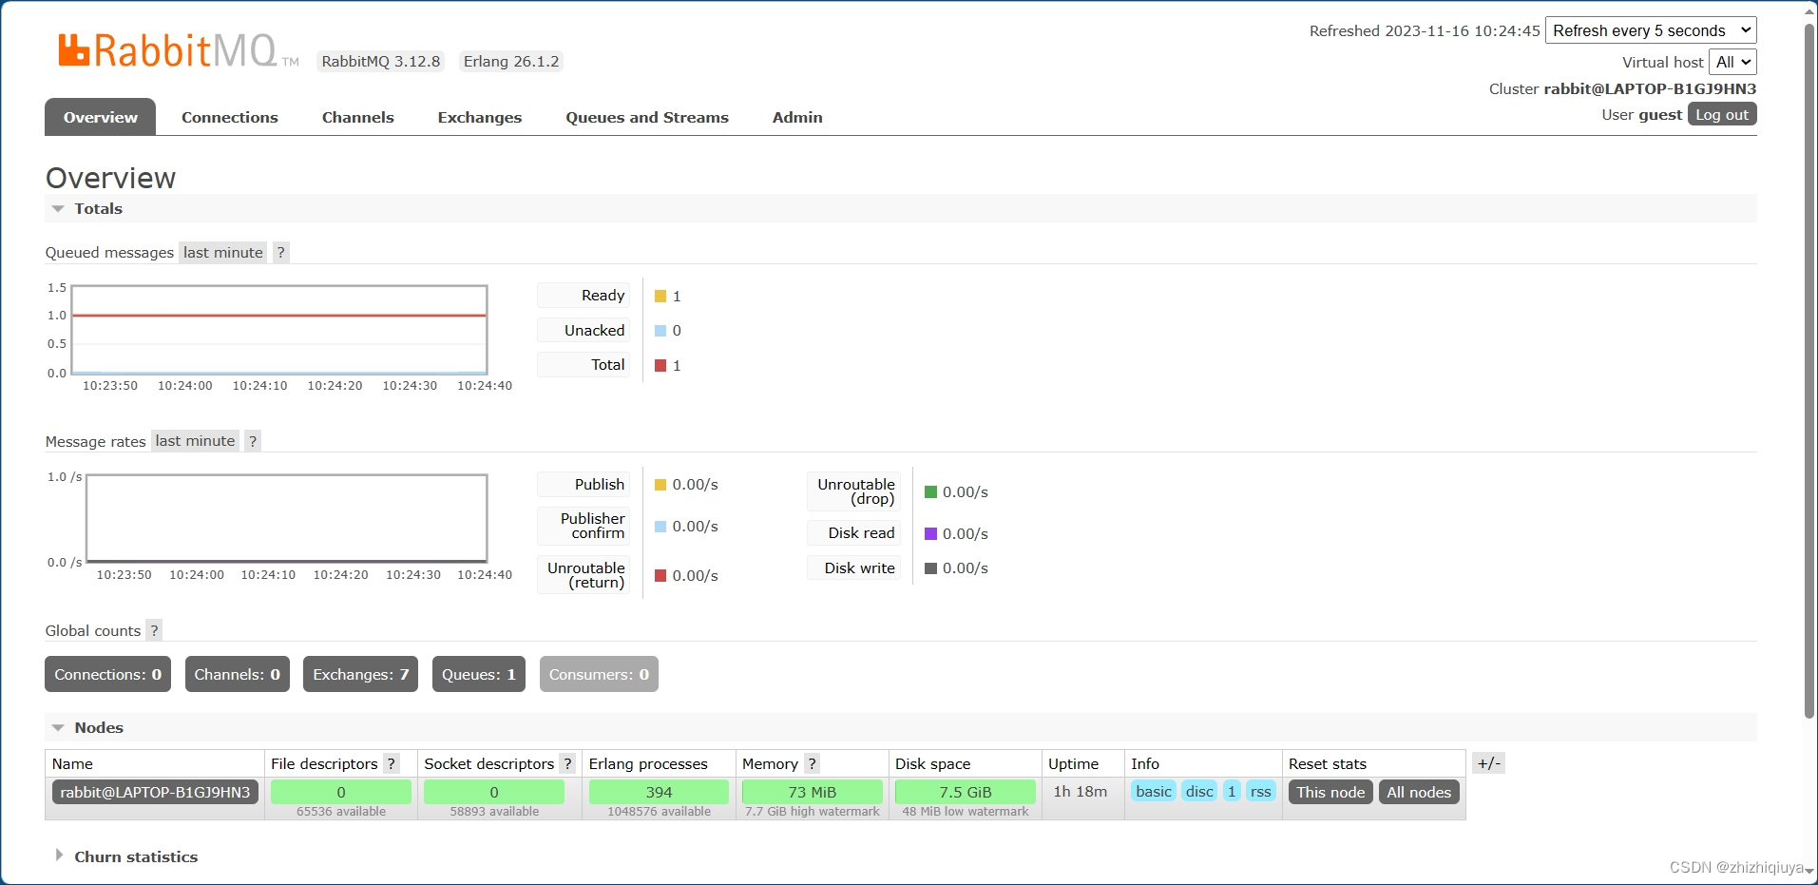This screenshot has height=885, width=1818.
Task: Click the Exchanges: 7 count button
Action: [361, 674]
